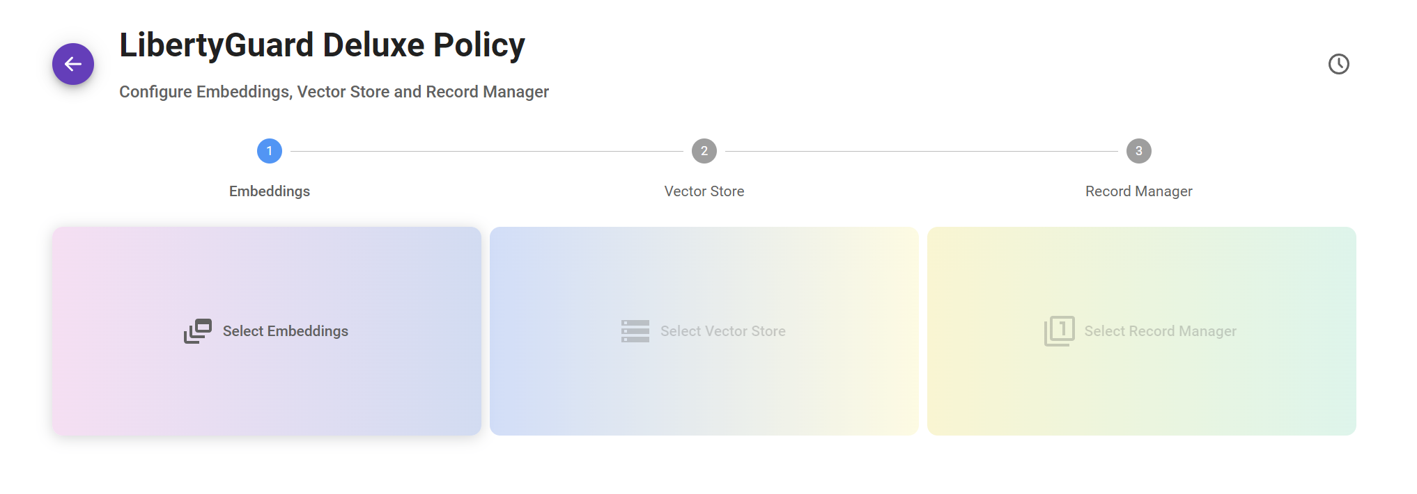Viewport: 1417px width, 494px height.
Task: Click the LibertyGuard Deluxe Policy title
Action: 322,45
